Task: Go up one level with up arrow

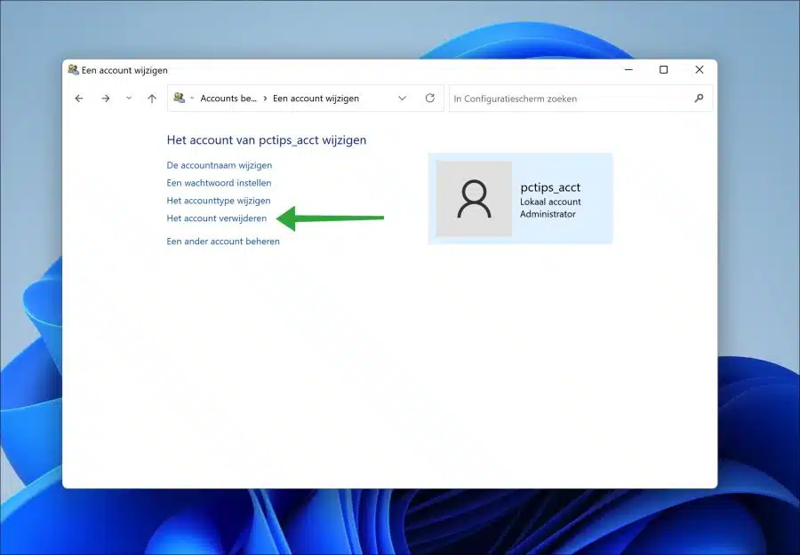Action: point(152,99)
